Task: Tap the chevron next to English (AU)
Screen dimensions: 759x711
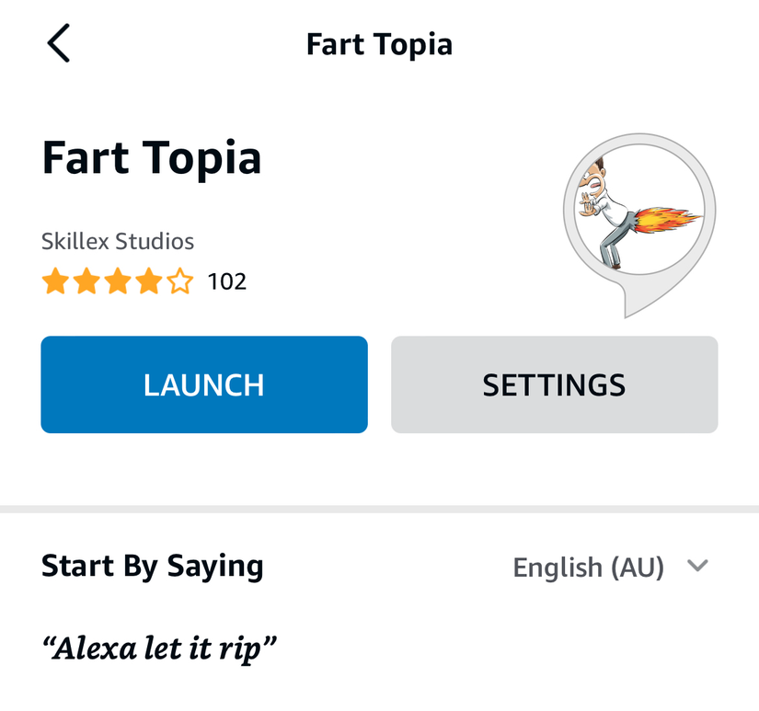Action: 697,567
